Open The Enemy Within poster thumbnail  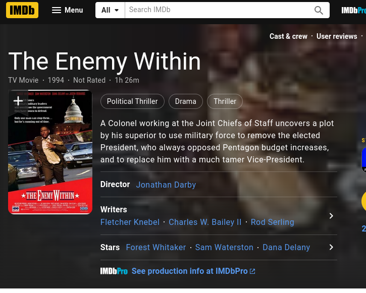pyautogui.click(x=50, y=152)
